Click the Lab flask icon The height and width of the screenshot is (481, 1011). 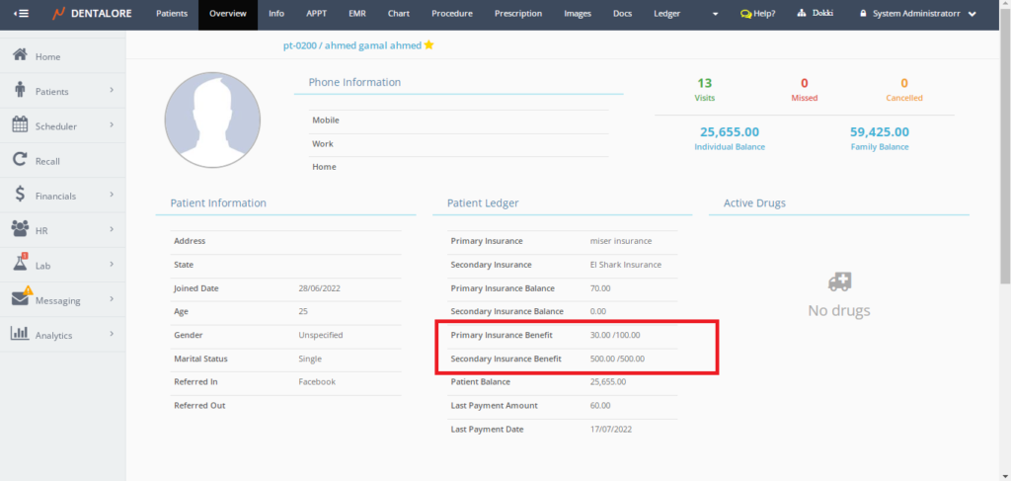19,264
